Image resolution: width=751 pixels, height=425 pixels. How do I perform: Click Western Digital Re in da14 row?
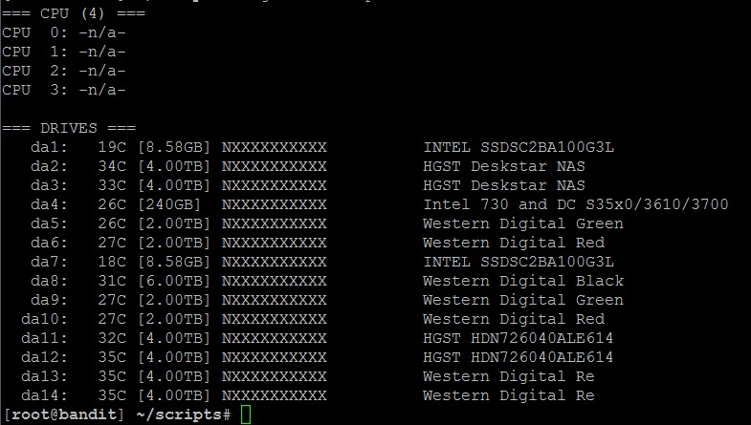click(509, 395)
